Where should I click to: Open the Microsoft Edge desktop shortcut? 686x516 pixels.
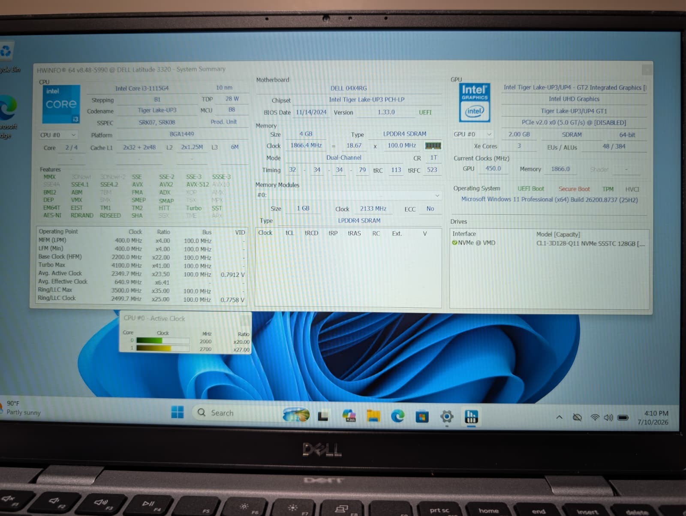[8, 116]
